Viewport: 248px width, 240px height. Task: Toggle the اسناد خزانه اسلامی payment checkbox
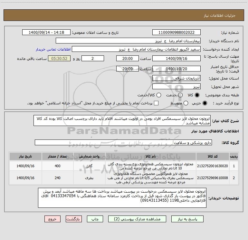[156, 103]
